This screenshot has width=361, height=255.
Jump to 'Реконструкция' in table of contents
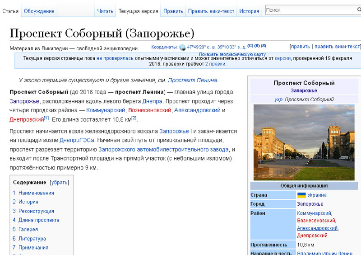pos(35,211)
